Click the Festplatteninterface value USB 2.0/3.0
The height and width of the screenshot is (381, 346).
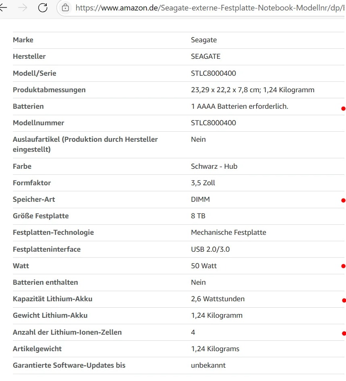(x=210, y=249)
